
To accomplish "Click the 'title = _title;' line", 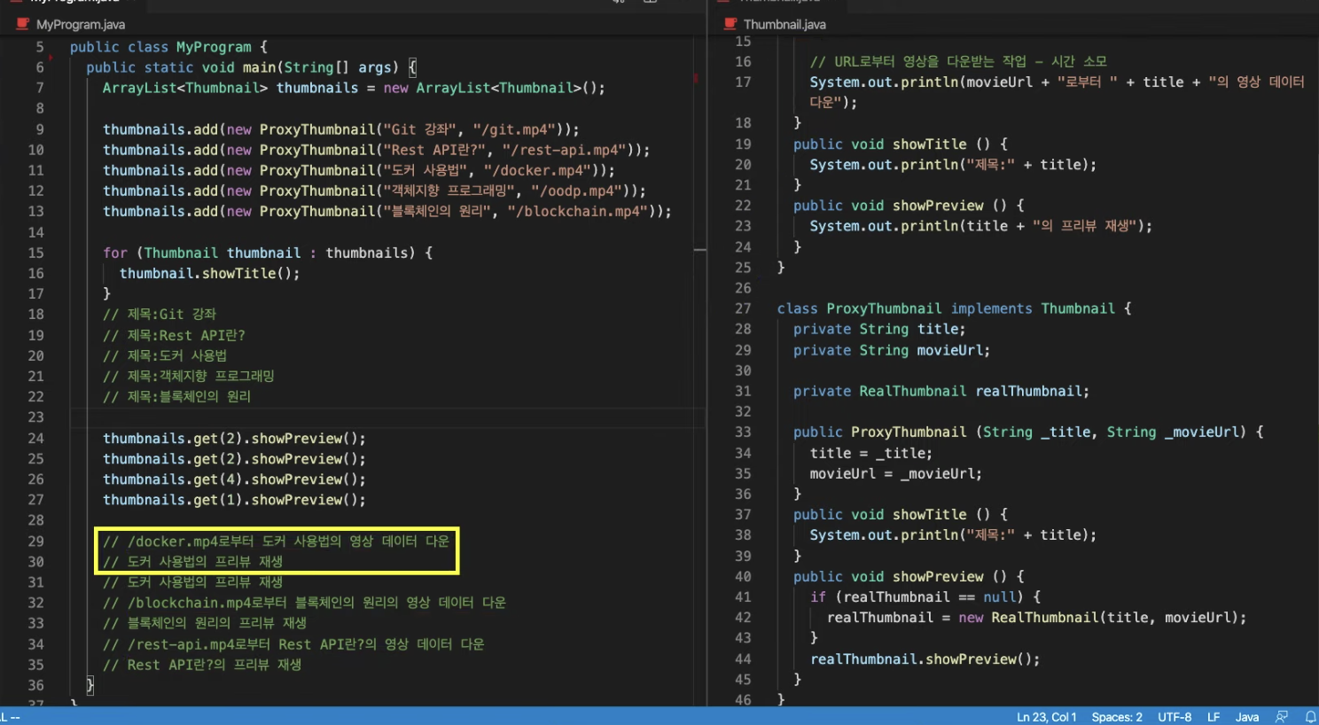I will point(871,453).
